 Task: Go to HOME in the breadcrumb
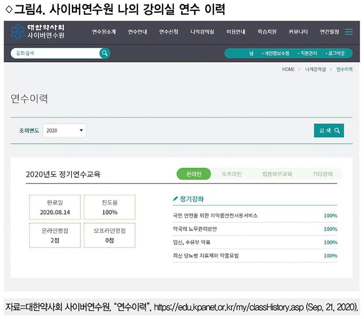click(288, 69)
